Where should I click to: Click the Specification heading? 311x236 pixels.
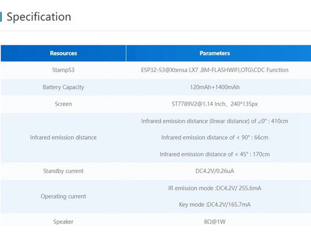click(39, 17)
